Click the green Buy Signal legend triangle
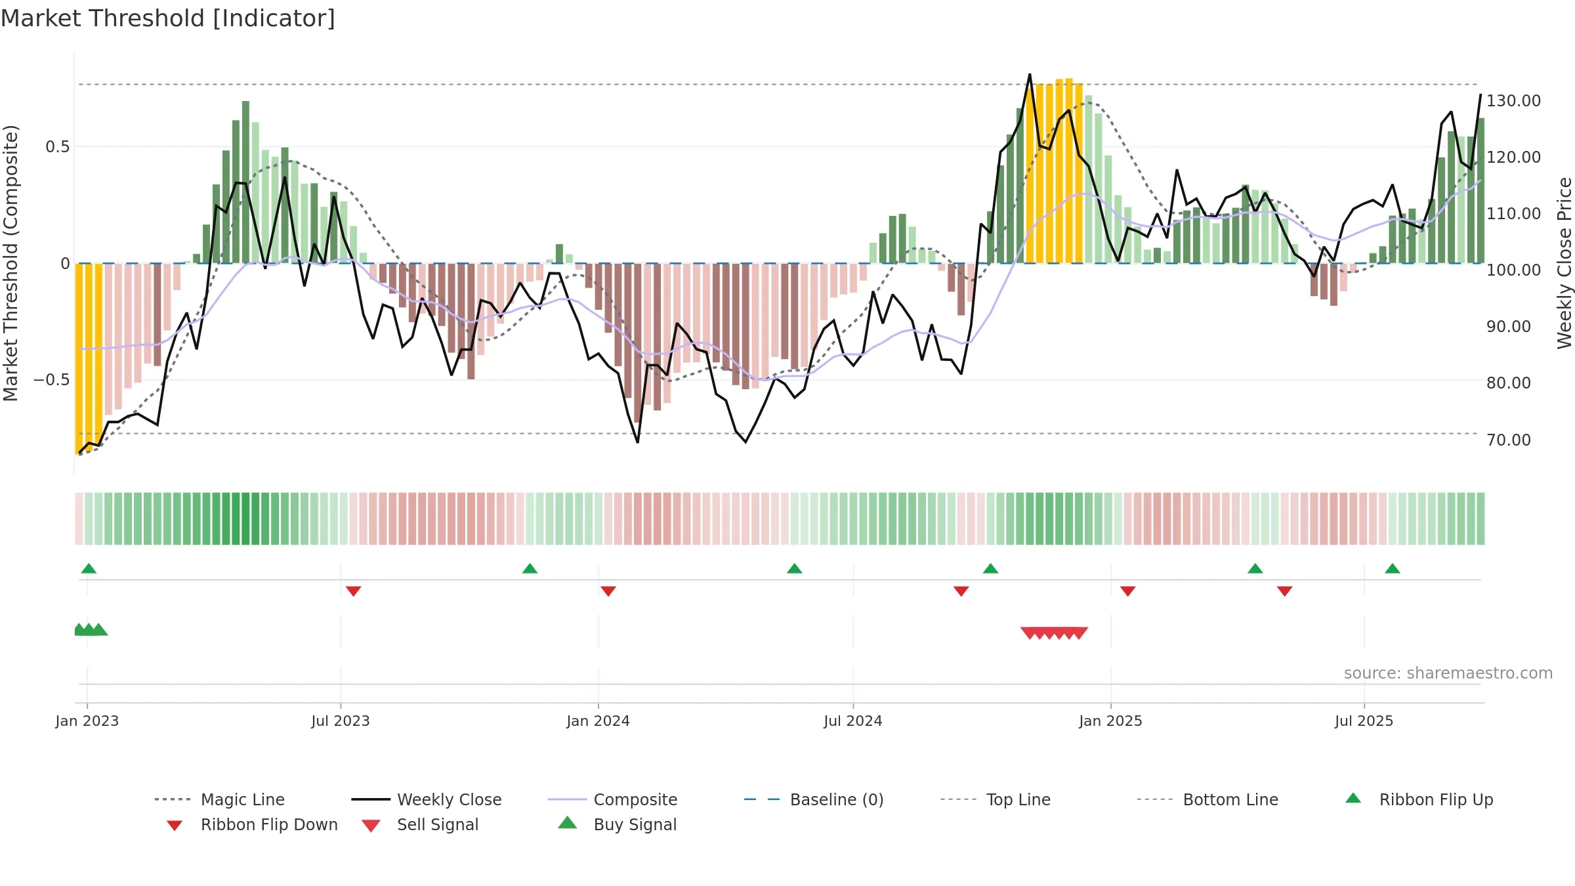This screenshot has width=1575, height=886. click(x=568, y=822)
